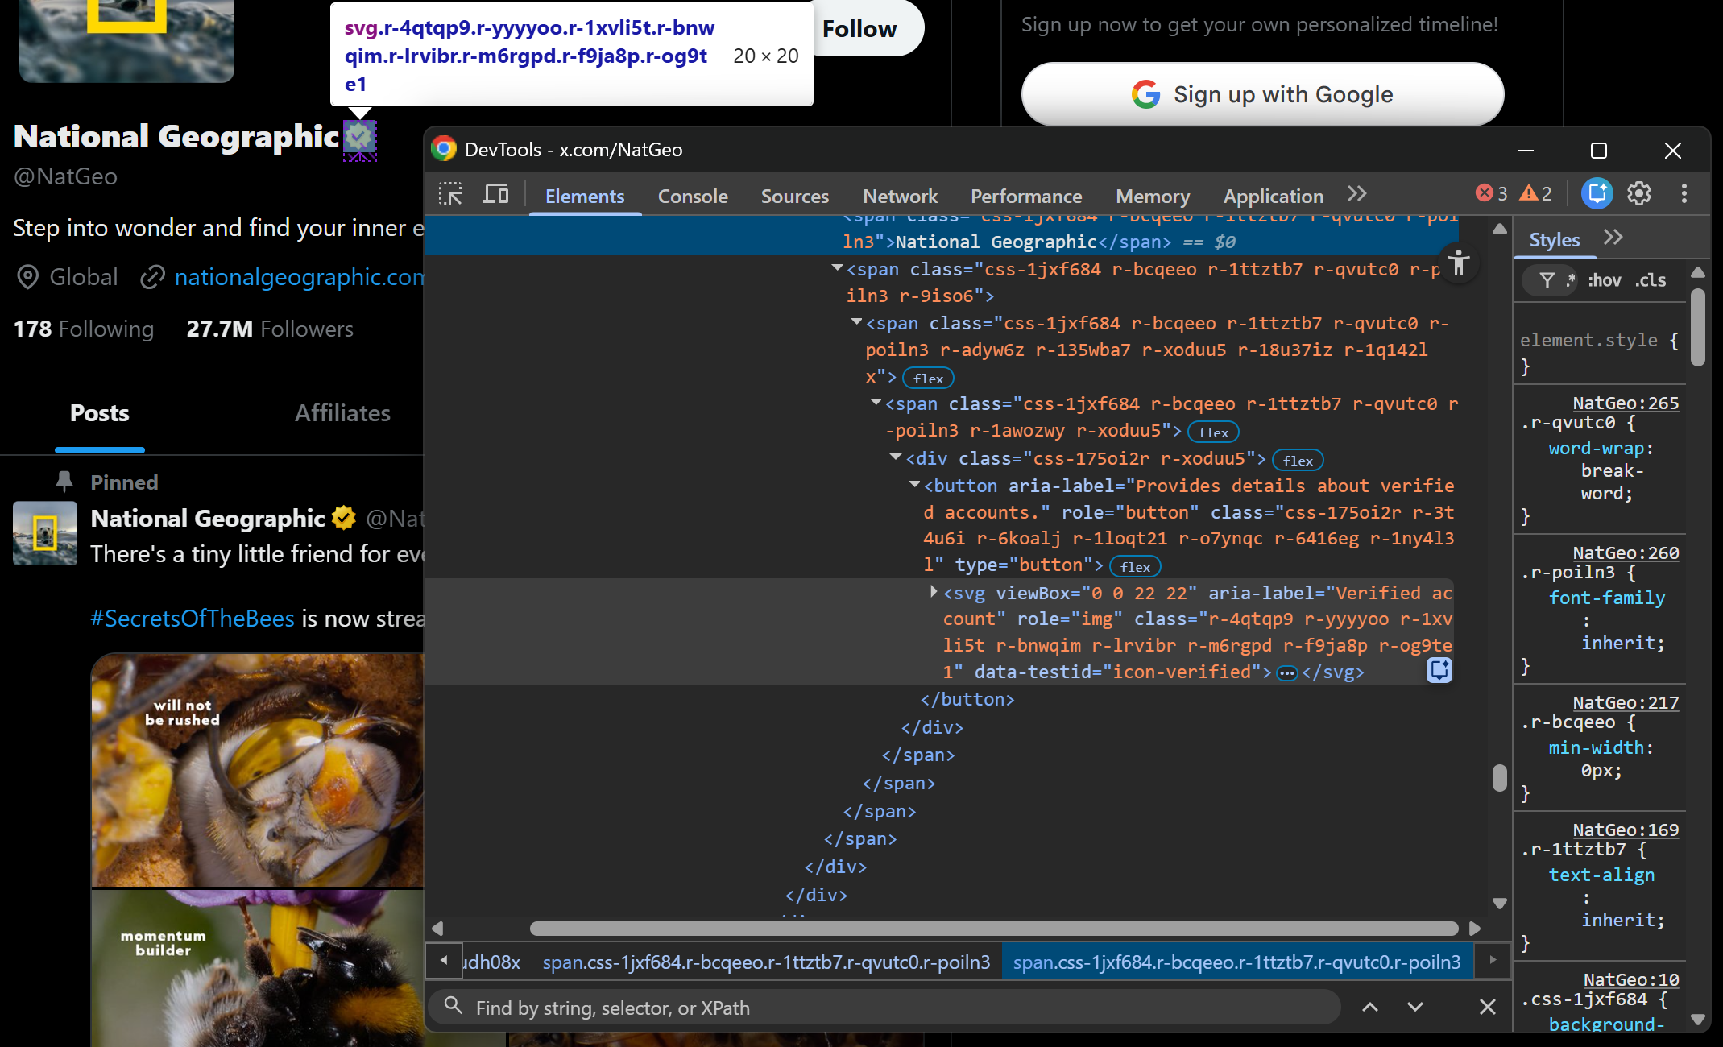Select the Elements tab

(585, 197)
